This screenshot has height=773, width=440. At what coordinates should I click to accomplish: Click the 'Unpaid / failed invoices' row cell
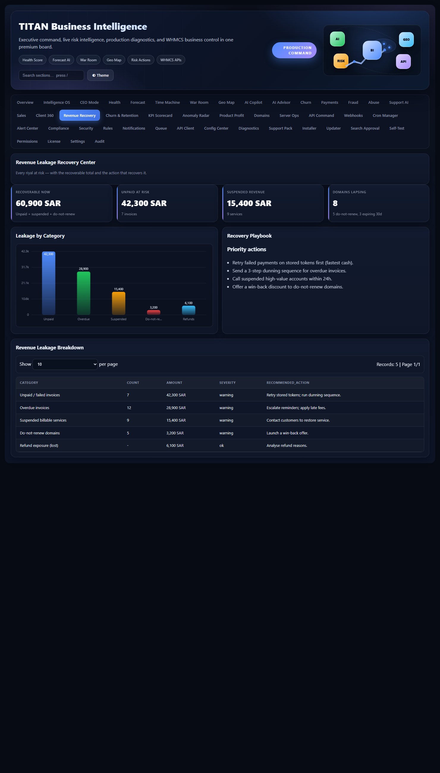40,395
